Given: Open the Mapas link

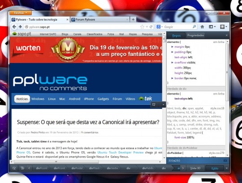Looking at the screenshot, I should click(133, 34).
